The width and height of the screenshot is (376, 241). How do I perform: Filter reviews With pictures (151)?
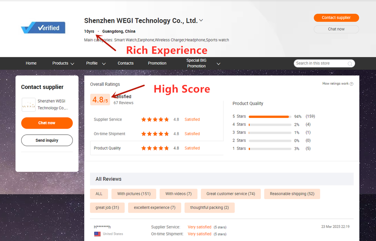pos(134,194)
